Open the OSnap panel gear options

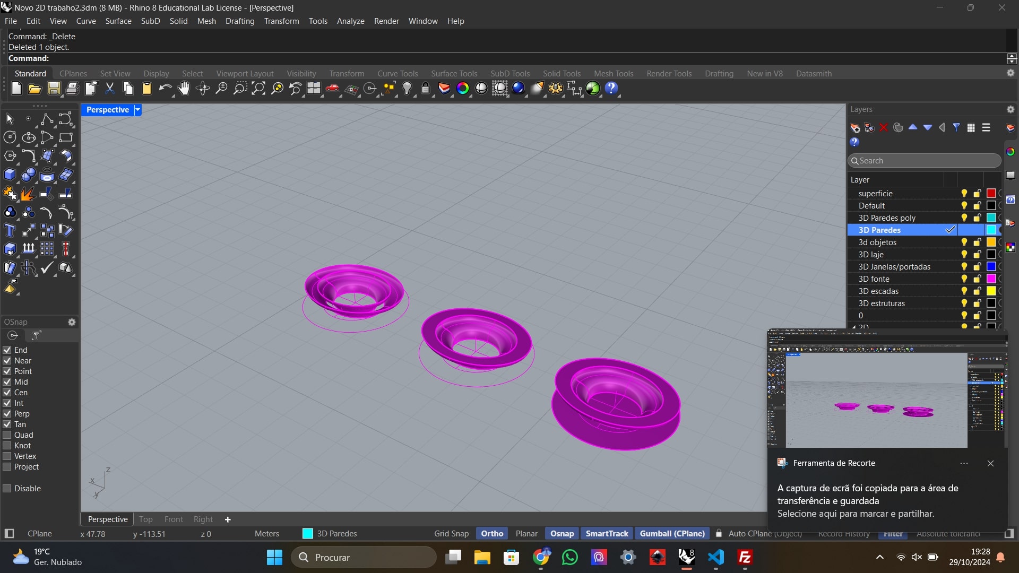72,322
